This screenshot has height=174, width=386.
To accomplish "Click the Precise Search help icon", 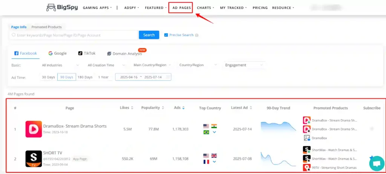I will (x=197, y=35).
